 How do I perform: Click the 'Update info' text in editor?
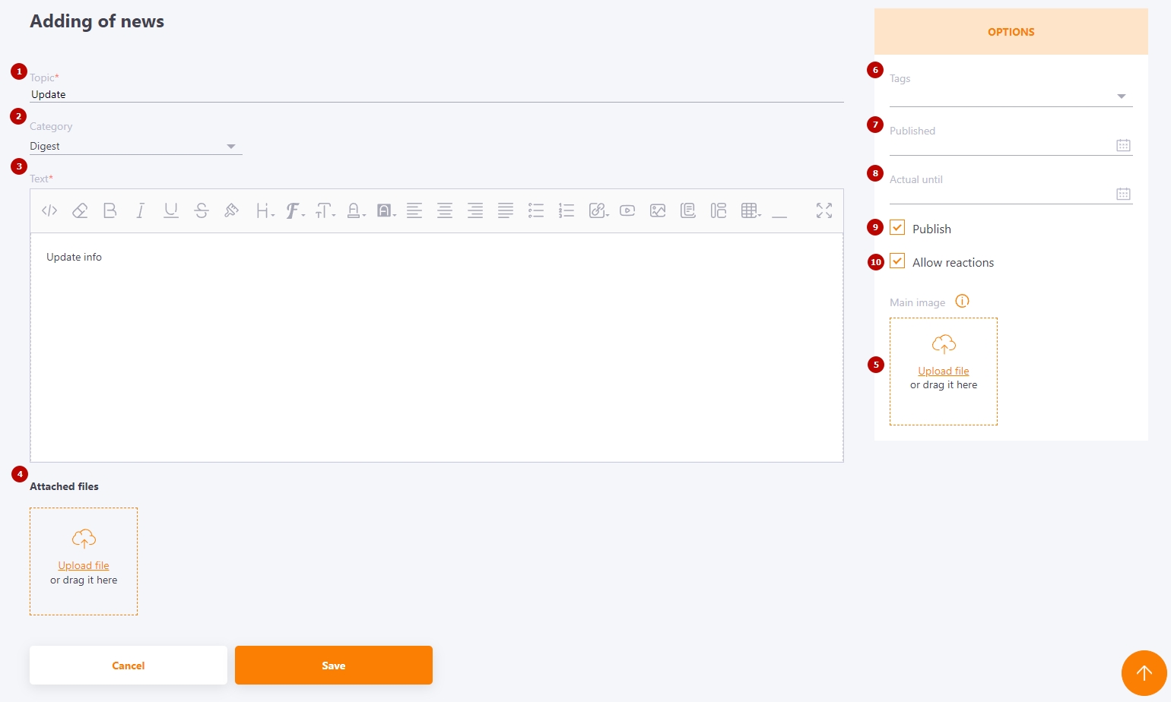(74, 257)
